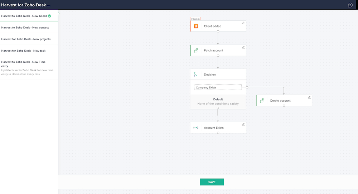Open Harvest for Zoho Desk - New task flow
The image size is (358, 194).
point(29,51)
